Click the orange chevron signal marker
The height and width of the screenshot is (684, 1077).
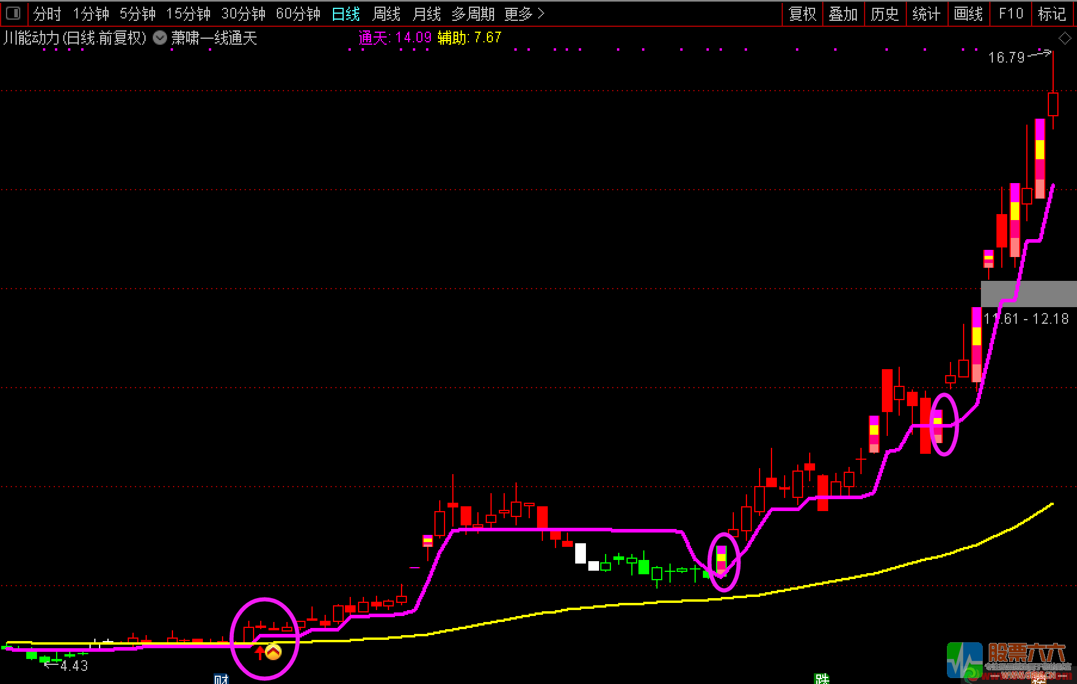[x=273, y=652]
